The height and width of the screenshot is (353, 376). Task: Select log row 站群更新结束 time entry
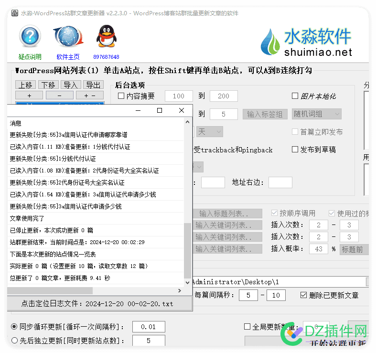(x=96, y=242)
